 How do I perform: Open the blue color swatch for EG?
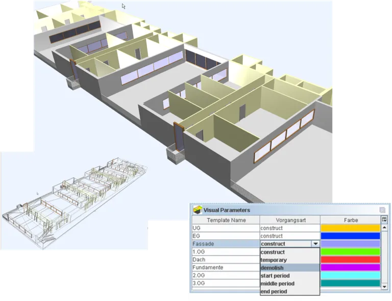351,236
